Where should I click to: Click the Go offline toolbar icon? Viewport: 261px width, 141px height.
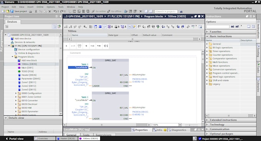(x=109, y=11)
